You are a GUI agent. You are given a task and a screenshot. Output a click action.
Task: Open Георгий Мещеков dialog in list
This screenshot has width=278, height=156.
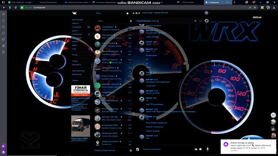pyautogui.click(x=113, y=94)
